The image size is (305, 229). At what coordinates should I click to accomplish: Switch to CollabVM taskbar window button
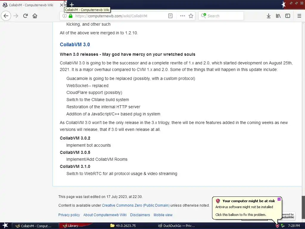(x=35, y=226)
